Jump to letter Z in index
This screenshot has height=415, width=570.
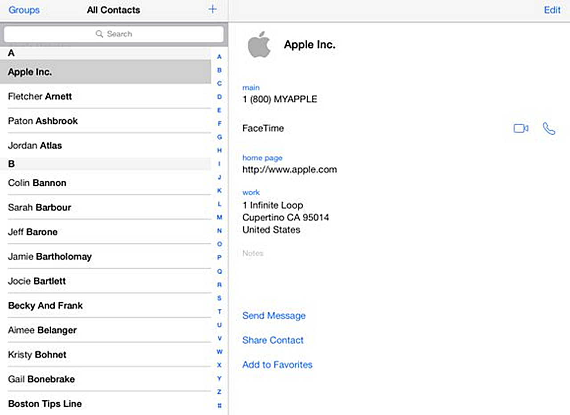pyautogui.click(x=219, y=392)
